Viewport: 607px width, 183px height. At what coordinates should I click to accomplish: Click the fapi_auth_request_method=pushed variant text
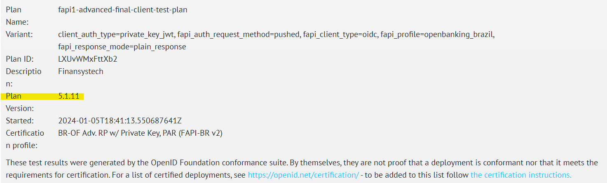click(239, 35)
